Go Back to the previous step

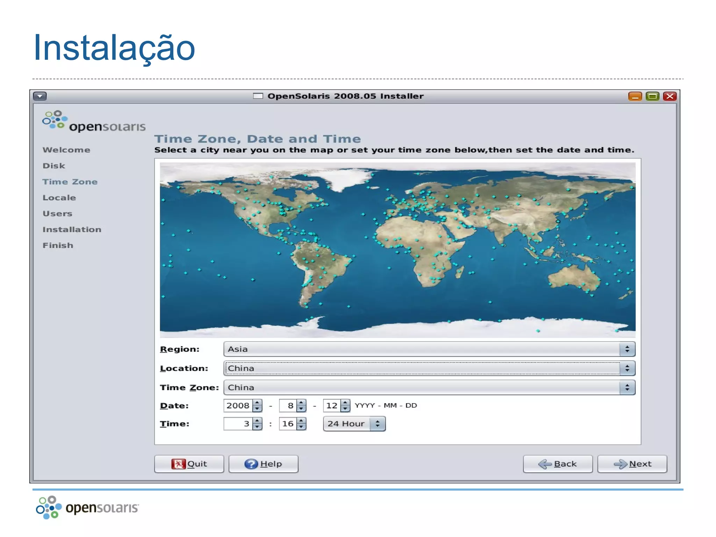click(x=558, y=464)
